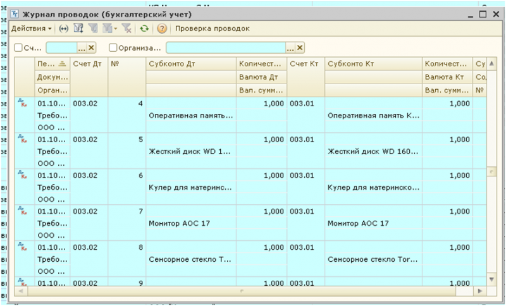The height and width of the screenshot is (306, 506).
Task: Close the Журнал проводок window
Action: [496, 14]
